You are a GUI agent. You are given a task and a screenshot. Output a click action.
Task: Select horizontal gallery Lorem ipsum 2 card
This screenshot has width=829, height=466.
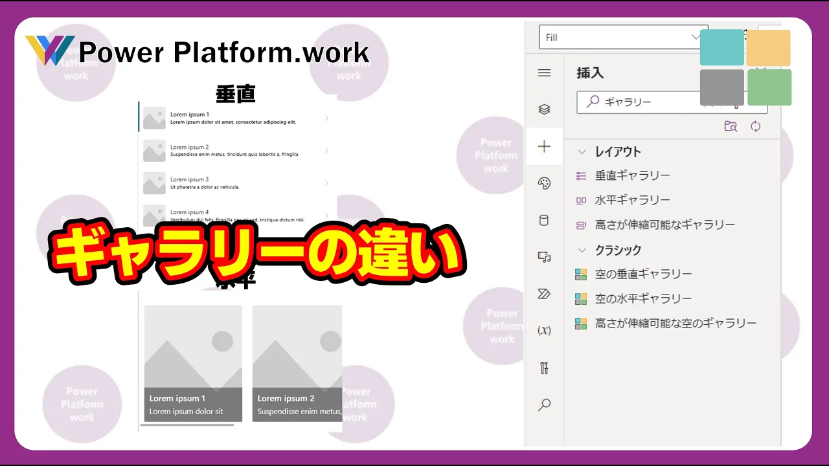point(297,364)
